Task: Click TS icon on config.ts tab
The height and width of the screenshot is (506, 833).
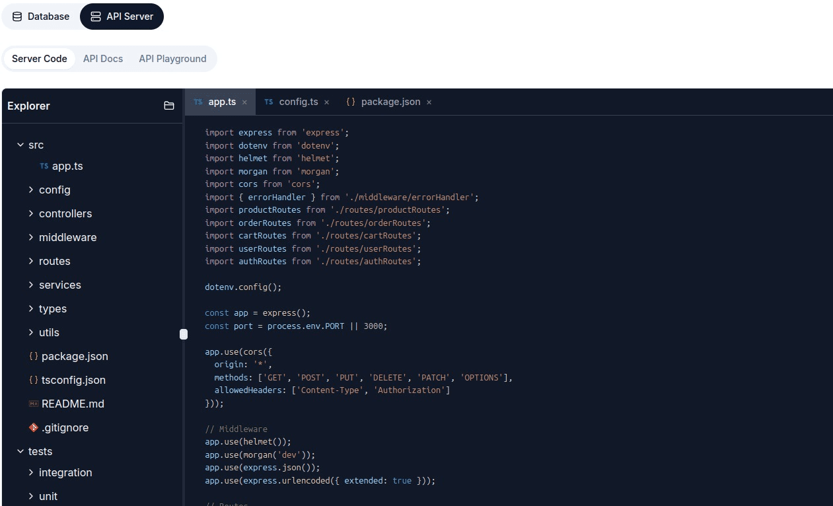Action: coord(268,102)
